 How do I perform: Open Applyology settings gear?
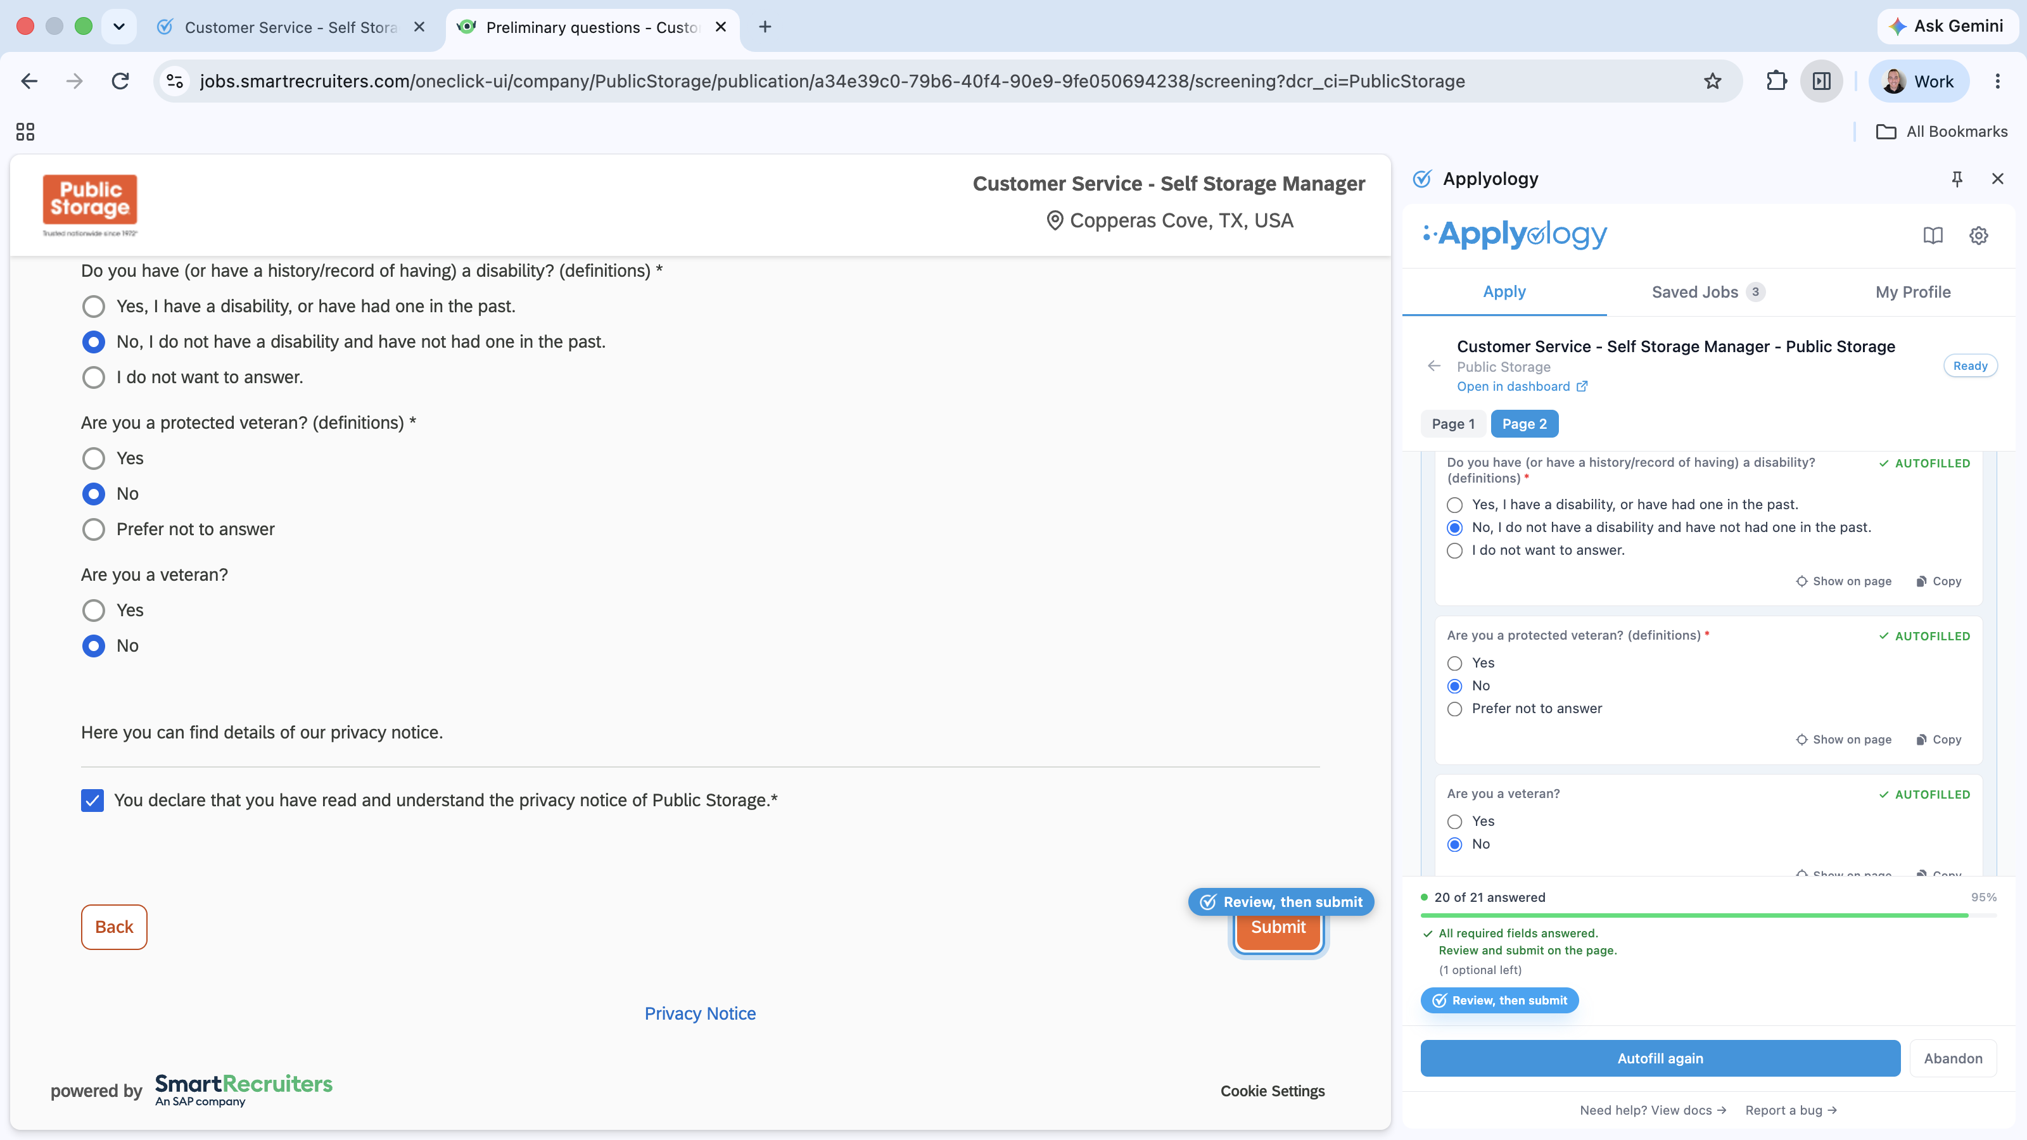coord(1978,235)
